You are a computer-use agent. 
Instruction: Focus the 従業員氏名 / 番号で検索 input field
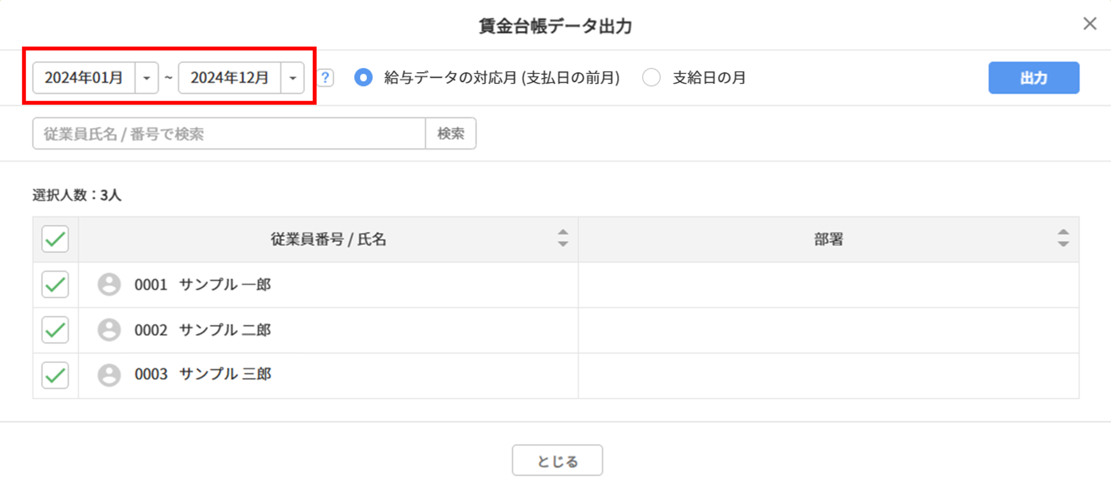point(229,133)
